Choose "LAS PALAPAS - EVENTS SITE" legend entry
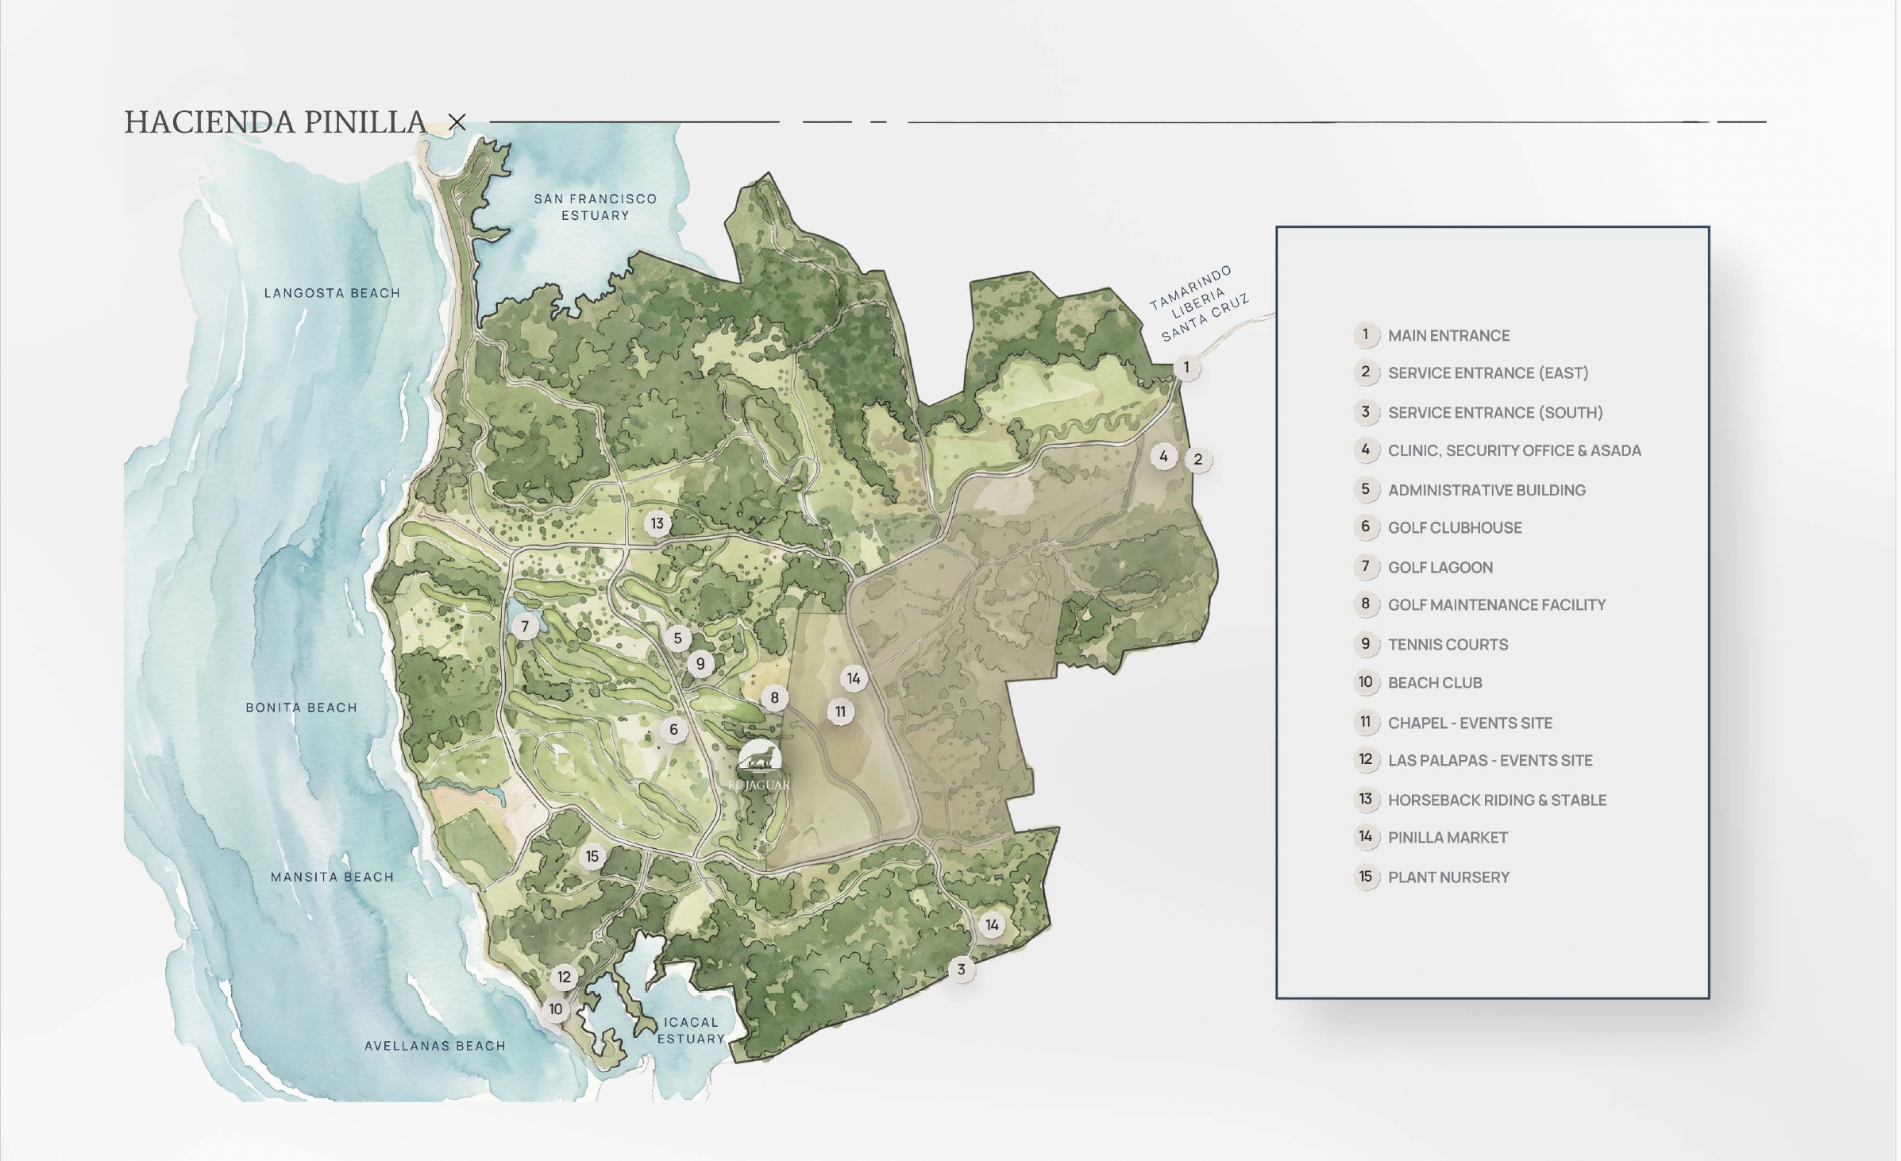Image resolution: width=1901 pixels, height=1161 pixels. [x=1490, y=761]
